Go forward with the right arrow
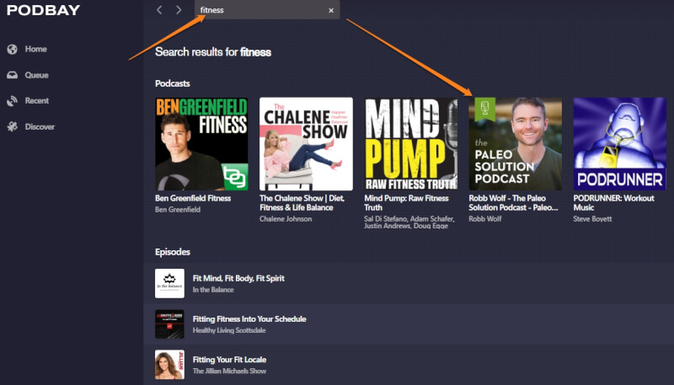 [x=179, y=10]
